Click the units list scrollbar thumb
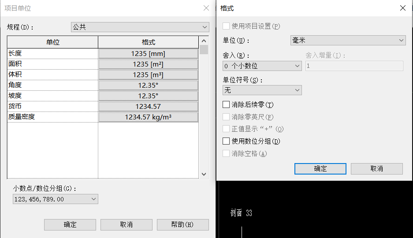The image size is (413, 238). pyautogui.click(x=204, y=49)
